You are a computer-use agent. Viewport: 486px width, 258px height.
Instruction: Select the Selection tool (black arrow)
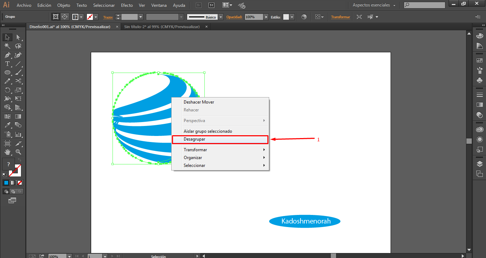7,37
